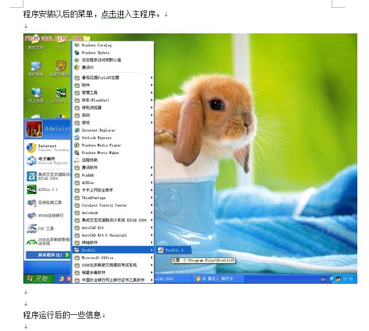The image size is (369, 331).
Task: Start Internet Explorer from the programs menu
Action: (x=113, y=130)
